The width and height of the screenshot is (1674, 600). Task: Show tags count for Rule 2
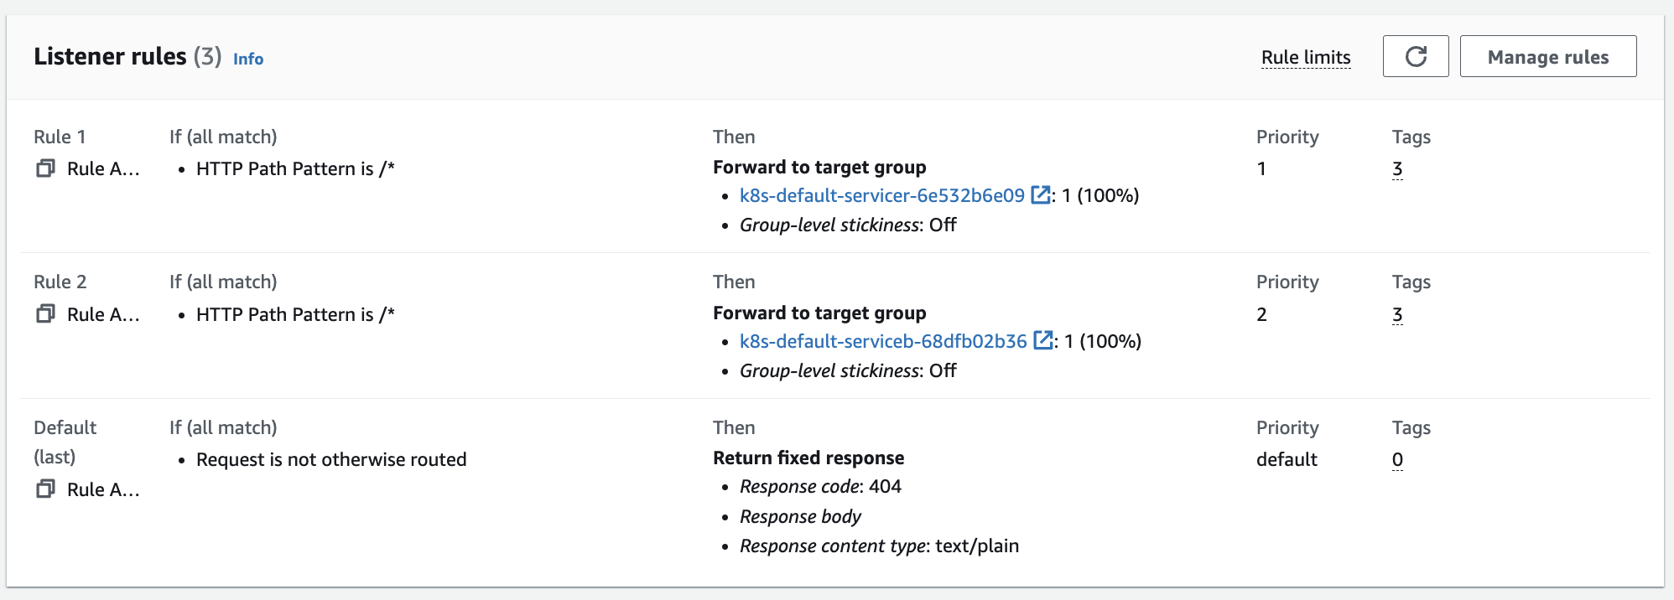coord(1397,314)
